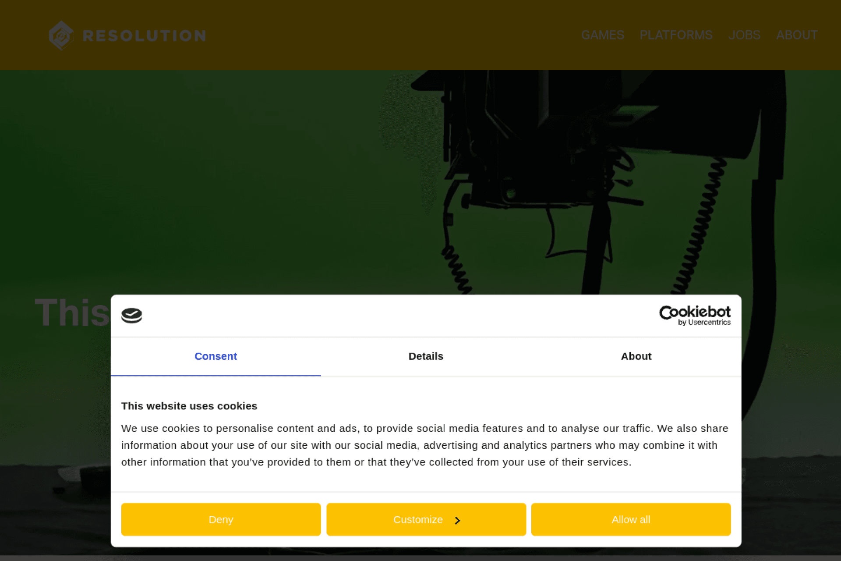
Task: Open the PLATFORMS navigation menu
Action: click(x=676, y=35)
